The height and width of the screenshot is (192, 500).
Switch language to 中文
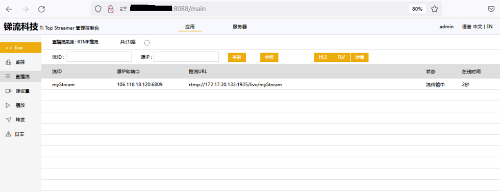[x=478, y=27]
